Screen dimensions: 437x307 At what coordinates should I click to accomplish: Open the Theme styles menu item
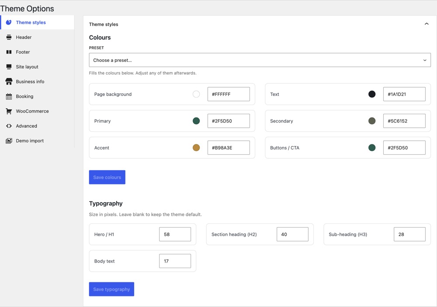tap(37, 22)
